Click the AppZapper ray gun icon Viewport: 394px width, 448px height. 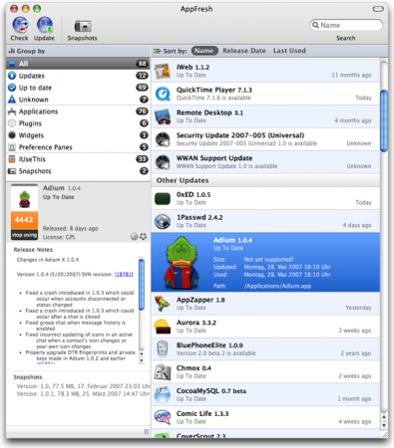pyautogui.click(x=163, y=304)
